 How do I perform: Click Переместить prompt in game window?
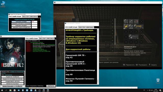pyautogui.click(x=129, y=65)
